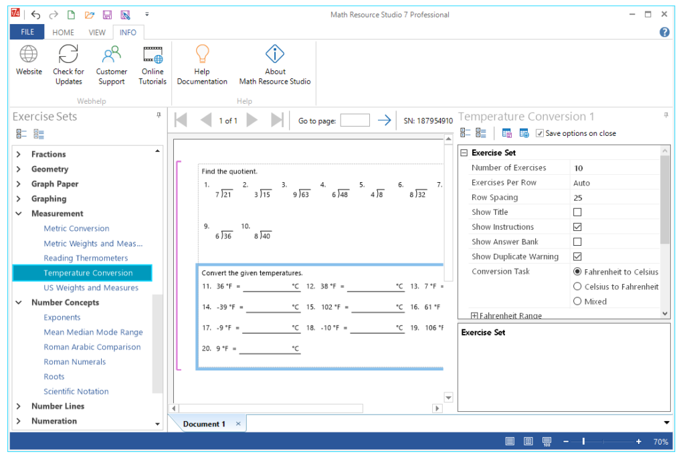Expand the Fahrenheit Range group

pos(474,315)
